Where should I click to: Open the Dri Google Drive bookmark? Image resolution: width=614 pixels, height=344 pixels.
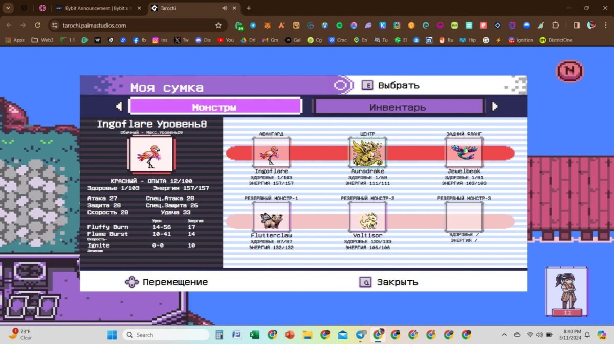(248, 40)
